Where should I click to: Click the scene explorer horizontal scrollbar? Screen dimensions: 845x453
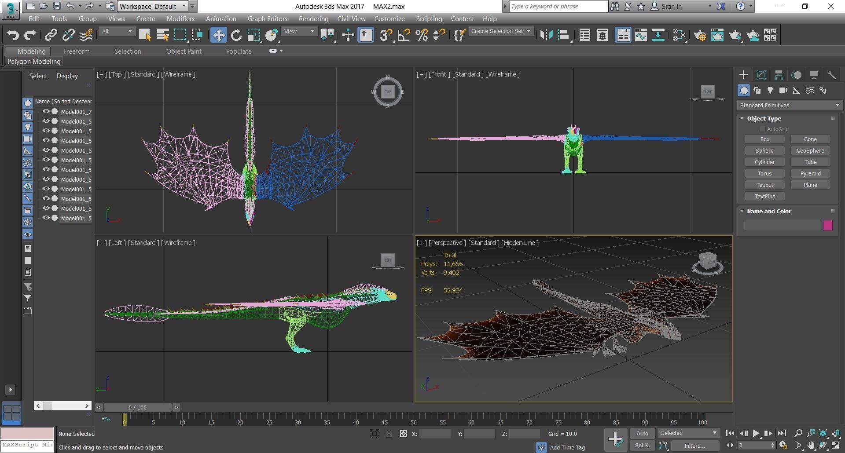(62, 406)
